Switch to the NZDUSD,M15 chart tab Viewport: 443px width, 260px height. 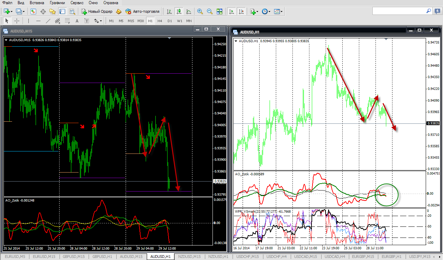coord(190,257)
